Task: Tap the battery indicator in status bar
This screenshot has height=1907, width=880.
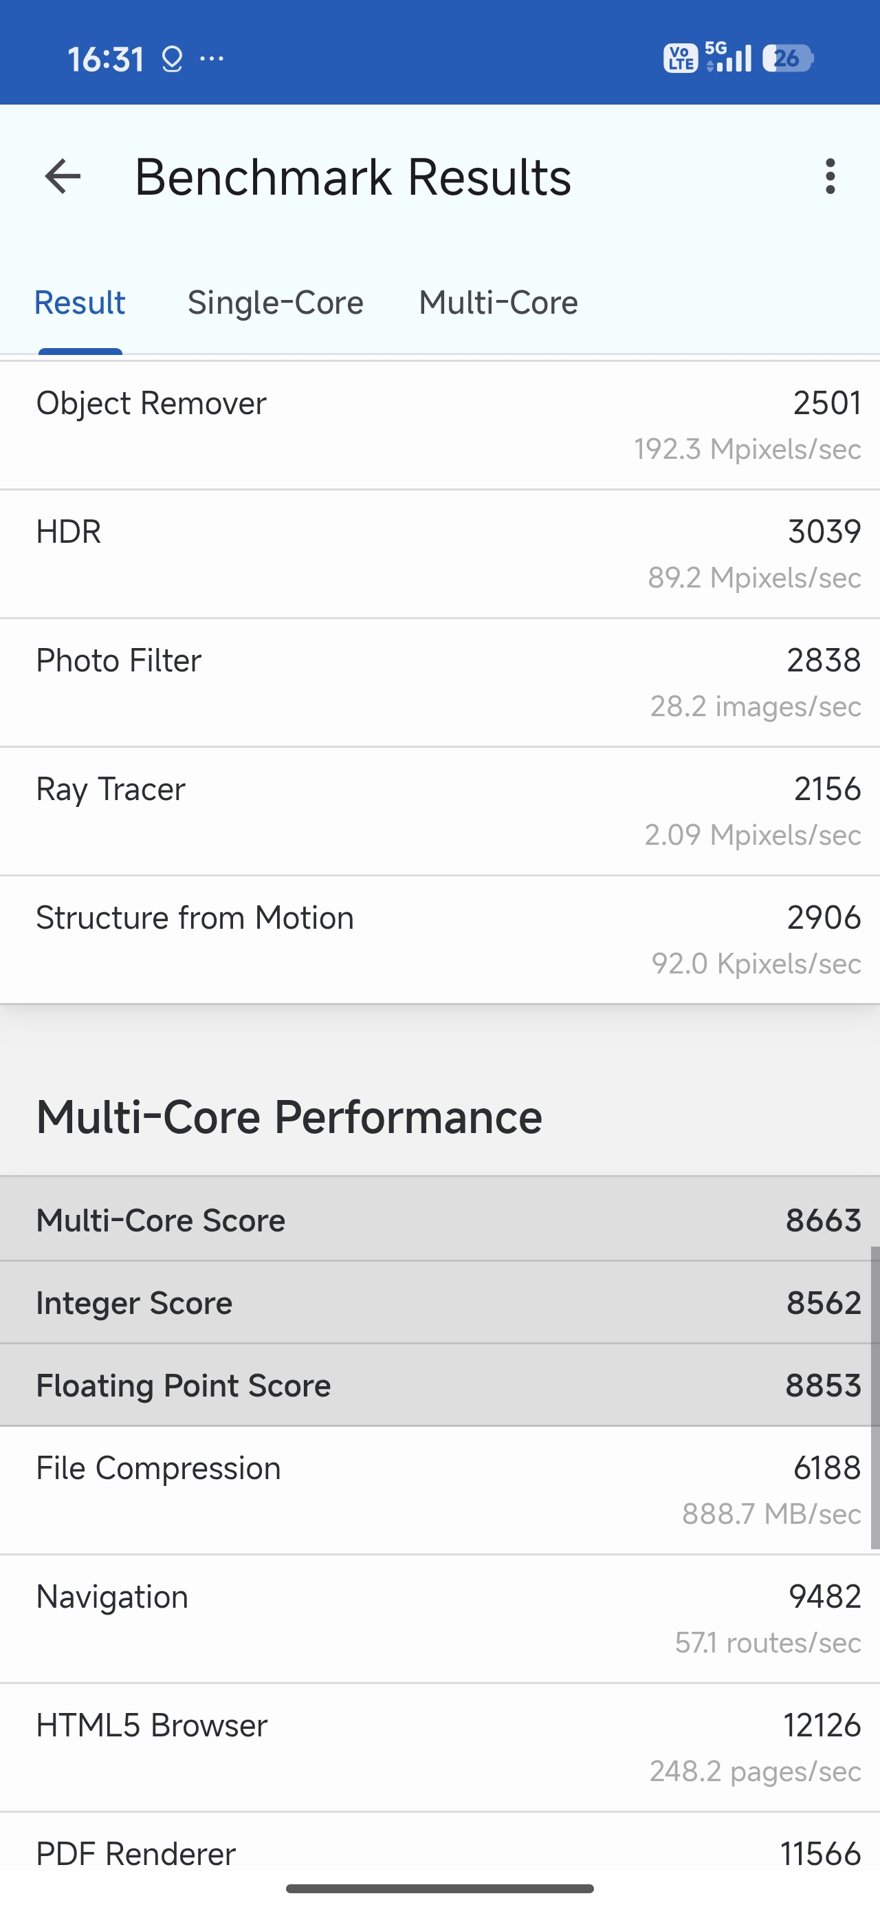Action: tap(787, 58)
